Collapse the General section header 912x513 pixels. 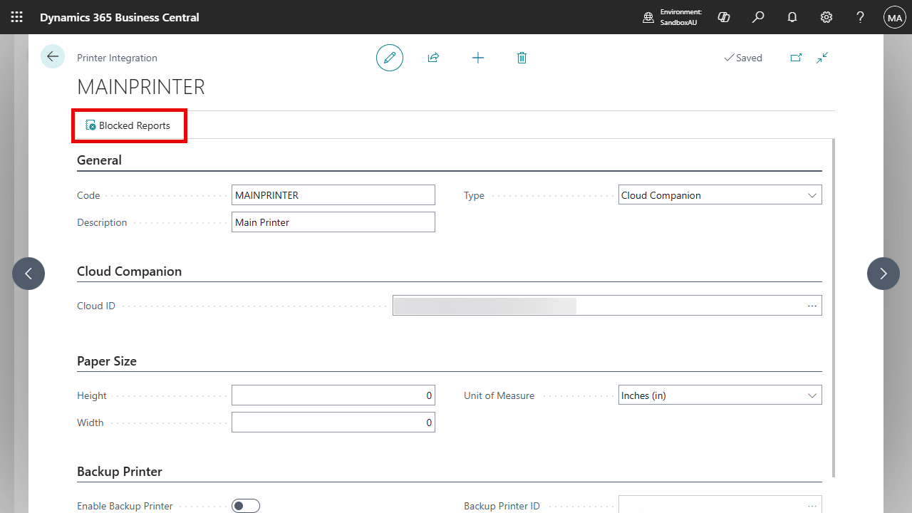point(99,160)
